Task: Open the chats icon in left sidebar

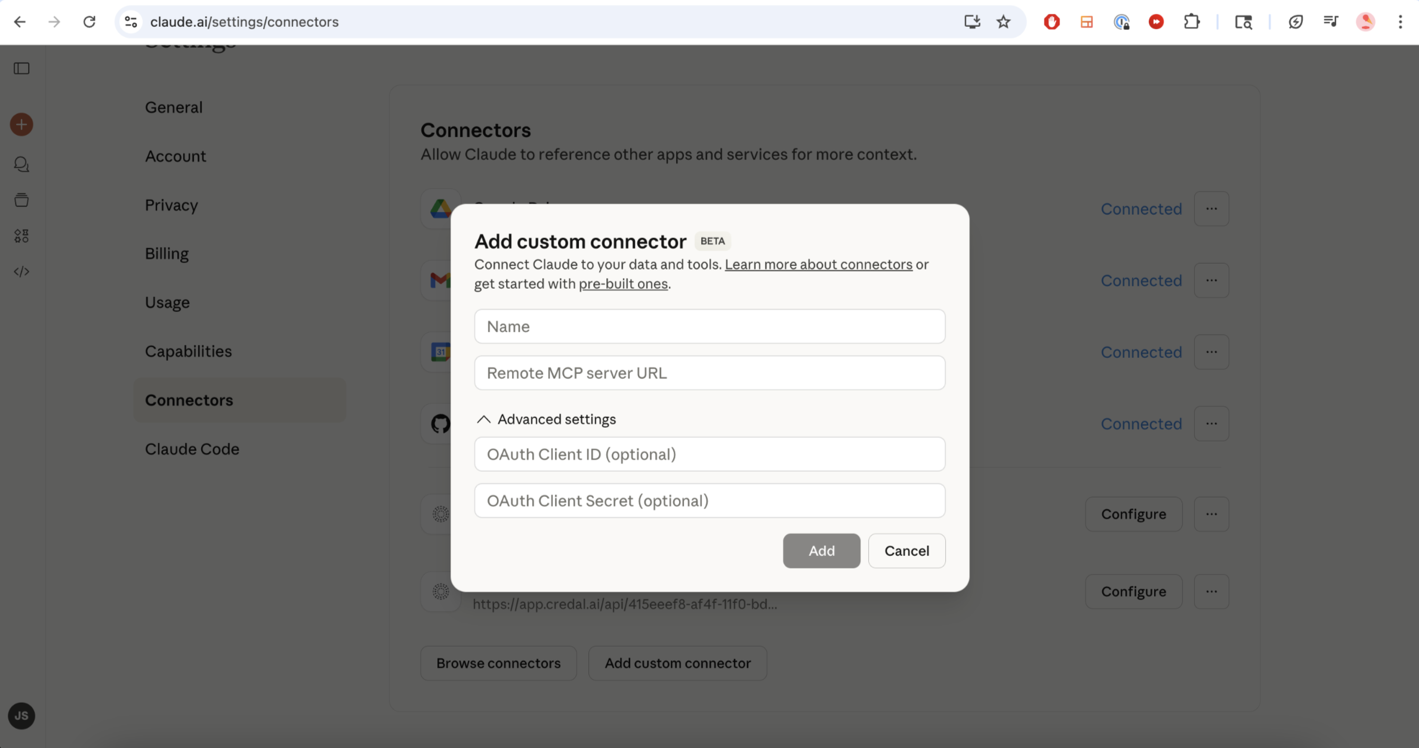Action: pos(21,164)
